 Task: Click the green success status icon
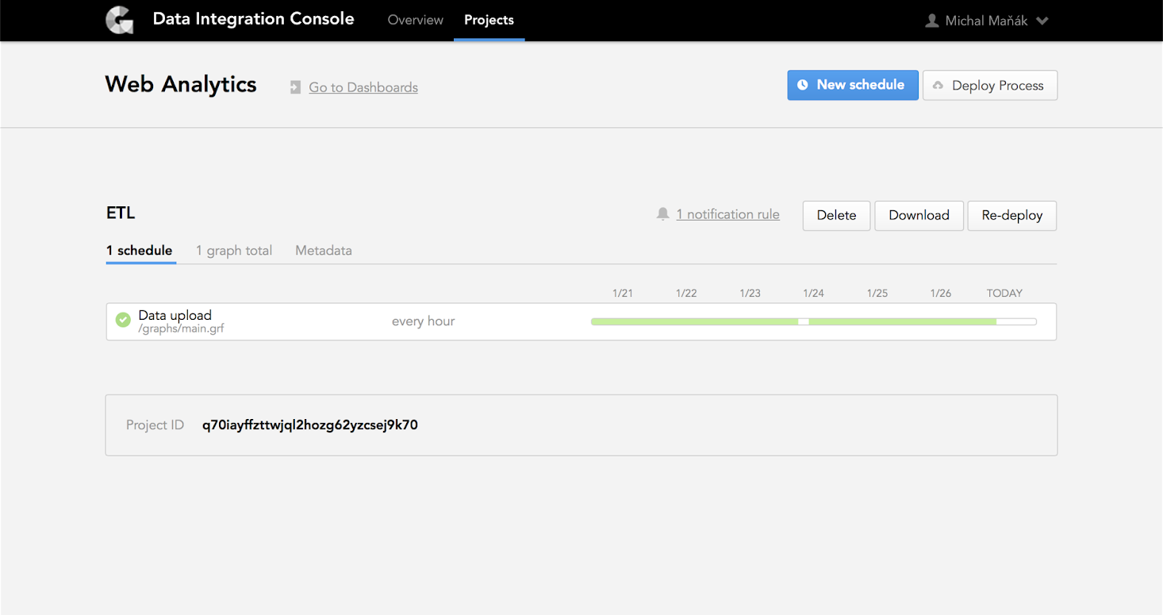[123, 320]
